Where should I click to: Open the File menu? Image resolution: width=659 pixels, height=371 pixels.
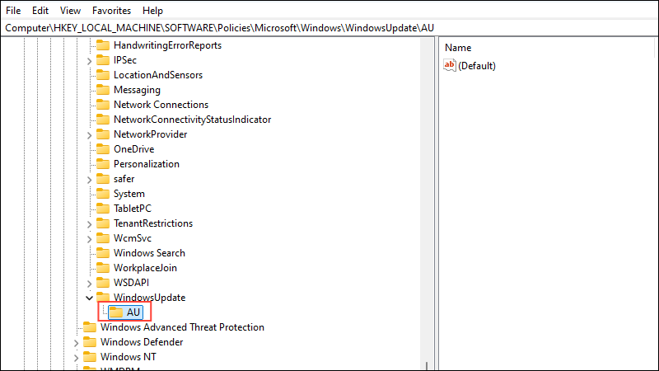pos(13,11)
